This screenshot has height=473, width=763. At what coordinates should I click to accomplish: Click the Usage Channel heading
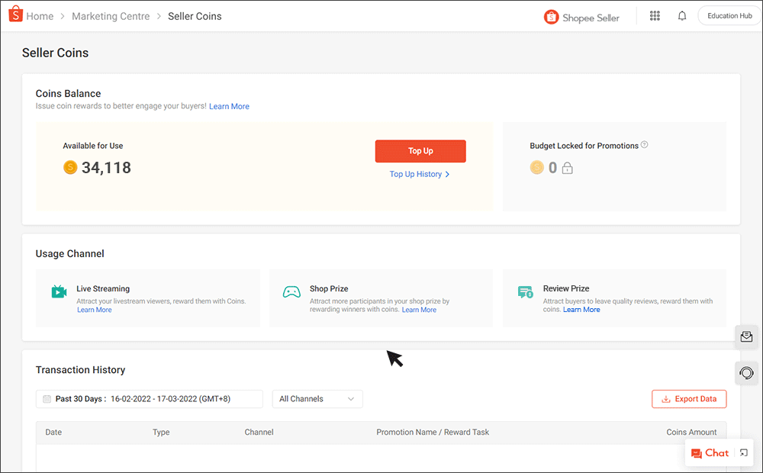point(69,253)
